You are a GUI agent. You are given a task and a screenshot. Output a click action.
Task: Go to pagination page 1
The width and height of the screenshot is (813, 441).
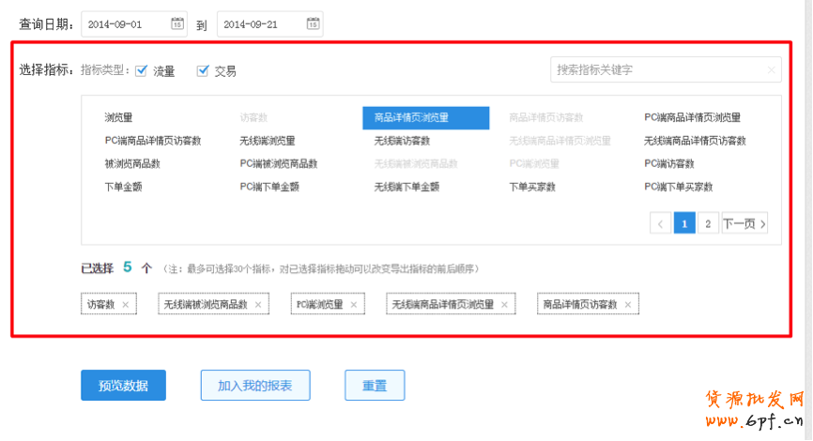click(x=684, y=224)
